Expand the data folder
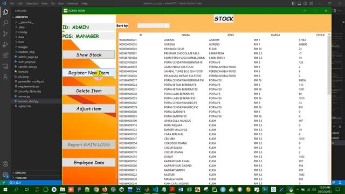Viewport: 345px width, 194px height. pyautogui.click(x=21, y=37)
